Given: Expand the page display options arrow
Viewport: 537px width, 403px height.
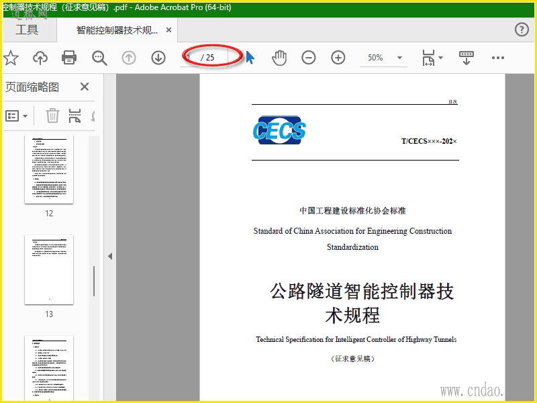Looking at the screenshot, I should [x=441, y=58].
